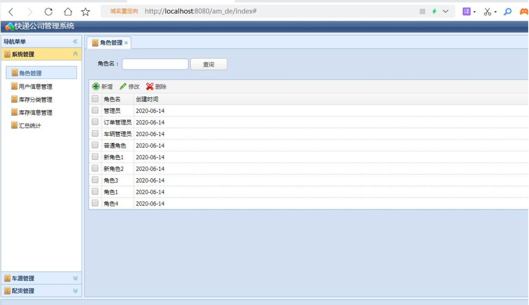The height and width of the screenshot is (305, 529).
Task: Toggle the select-all header checkbox
Action: (95, 99)
